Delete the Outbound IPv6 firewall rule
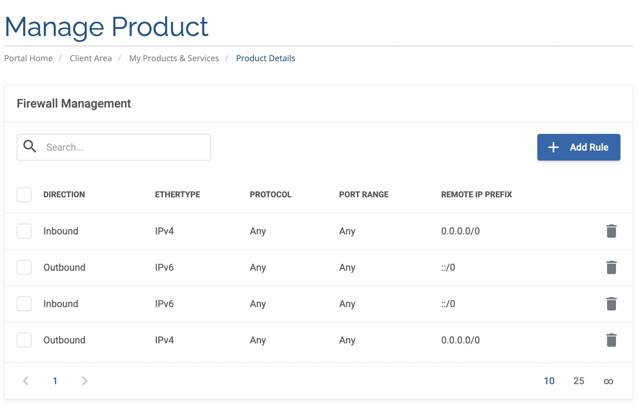The width and height of the screenshot is (639, 405). click(611, 267)
